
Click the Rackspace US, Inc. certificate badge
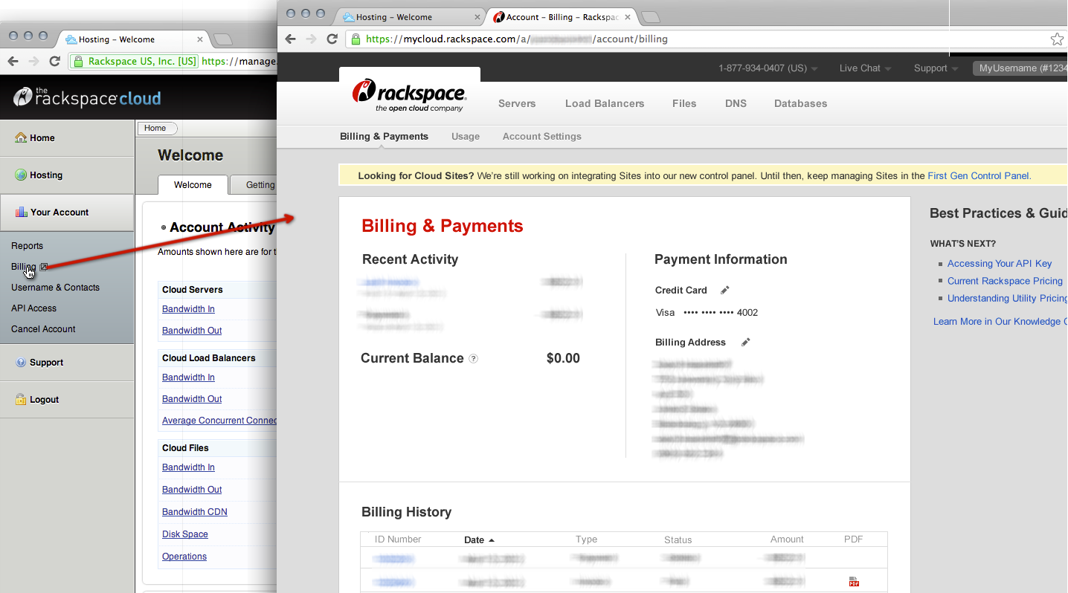tap(134, 62)
